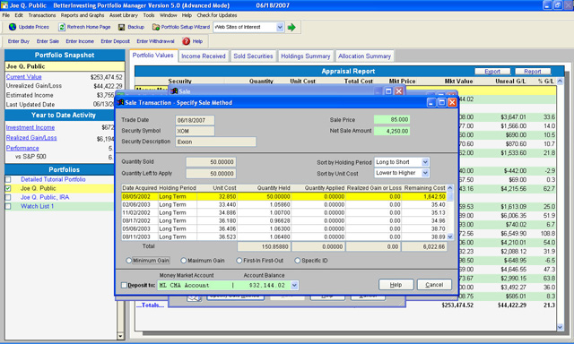Click the Trade Date field
The height and width of the screenshot is (344, 574).
tap(195, 120)
